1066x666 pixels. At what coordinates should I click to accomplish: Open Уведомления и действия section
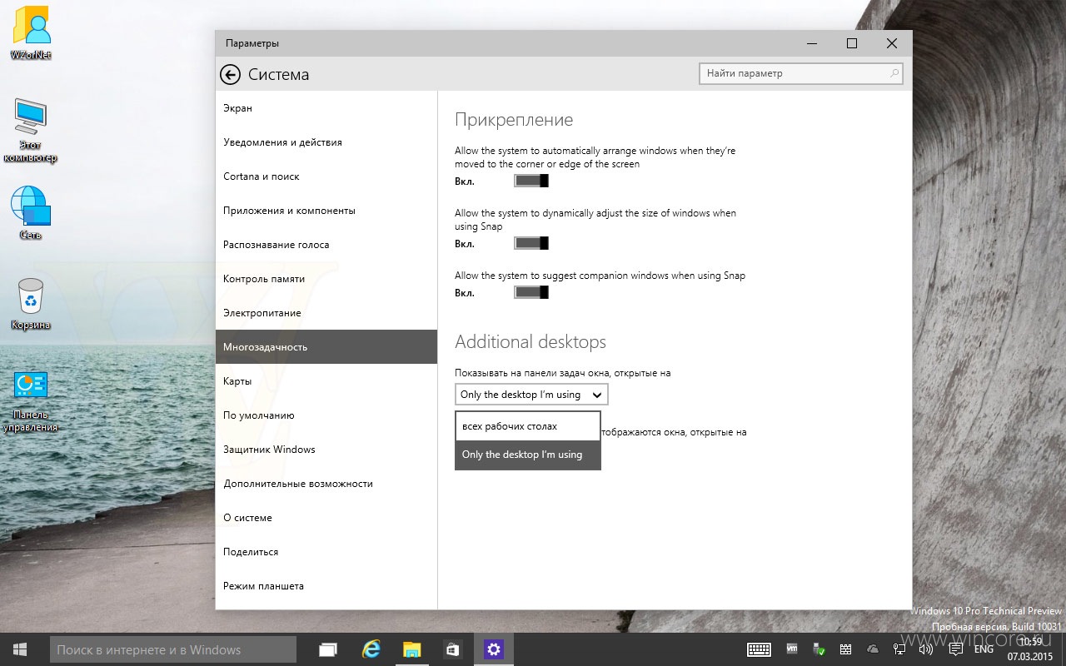tap(326, 142)
